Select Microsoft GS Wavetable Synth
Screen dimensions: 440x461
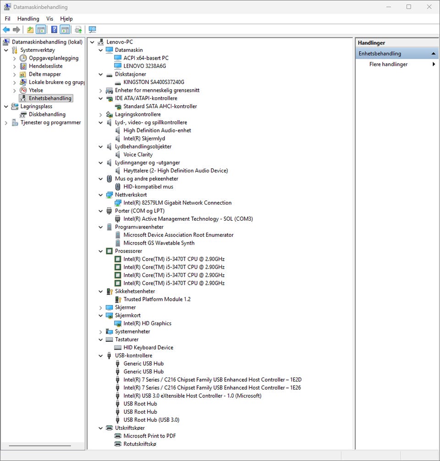point(159,243)
